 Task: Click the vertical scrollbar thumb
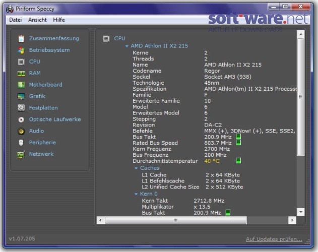click(301, 97)
